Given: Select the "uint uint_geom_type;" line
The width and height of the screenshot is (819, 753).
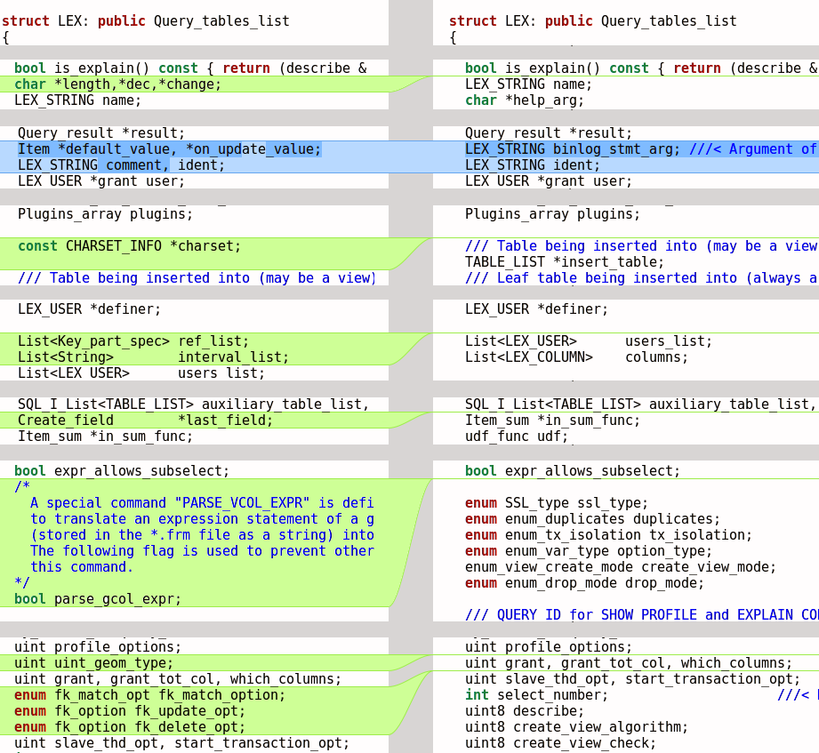Looking at the screenshot, I should 93,663.
